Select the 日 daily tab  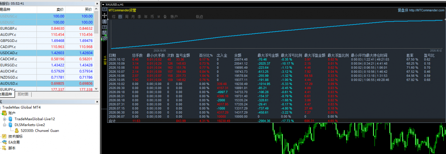click(x=120, y=17)
